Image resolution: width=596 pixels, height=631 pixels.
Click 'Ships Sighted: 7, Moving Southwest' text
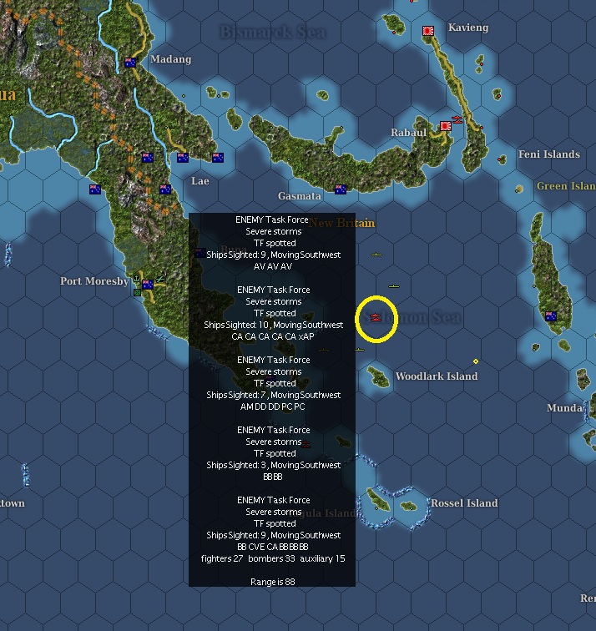point(273,395)
